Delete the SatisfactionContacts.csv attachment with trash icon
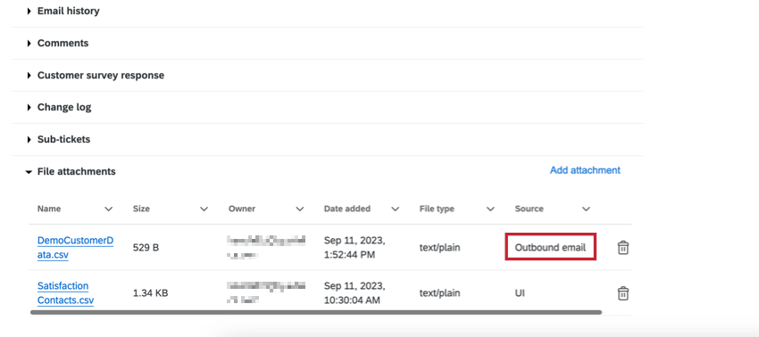This screenshot has width=759, height=337. tap(623, 293)
